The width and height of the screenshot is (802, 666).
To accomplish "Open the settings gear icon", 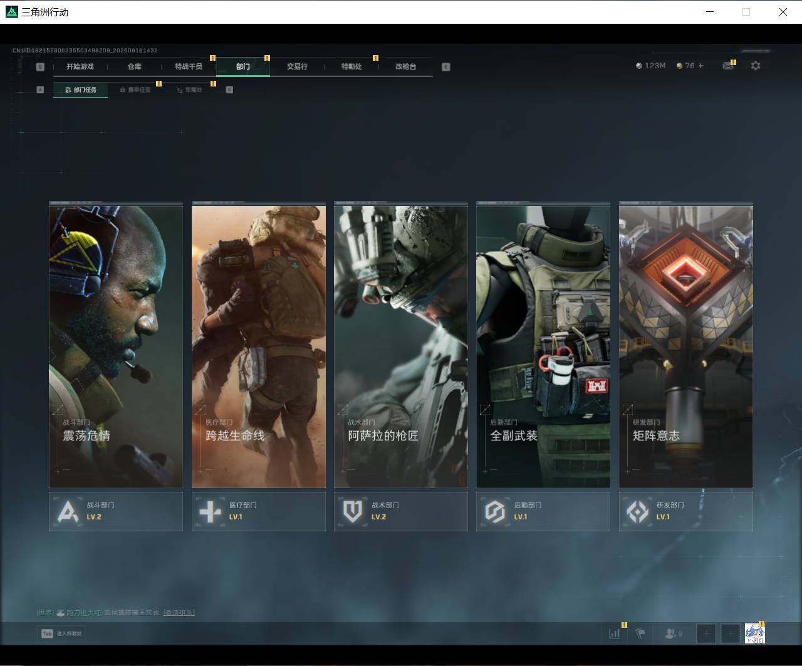I will pos(756,66).
